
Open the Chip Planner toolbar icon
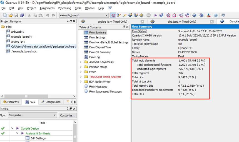click(141, 15)
